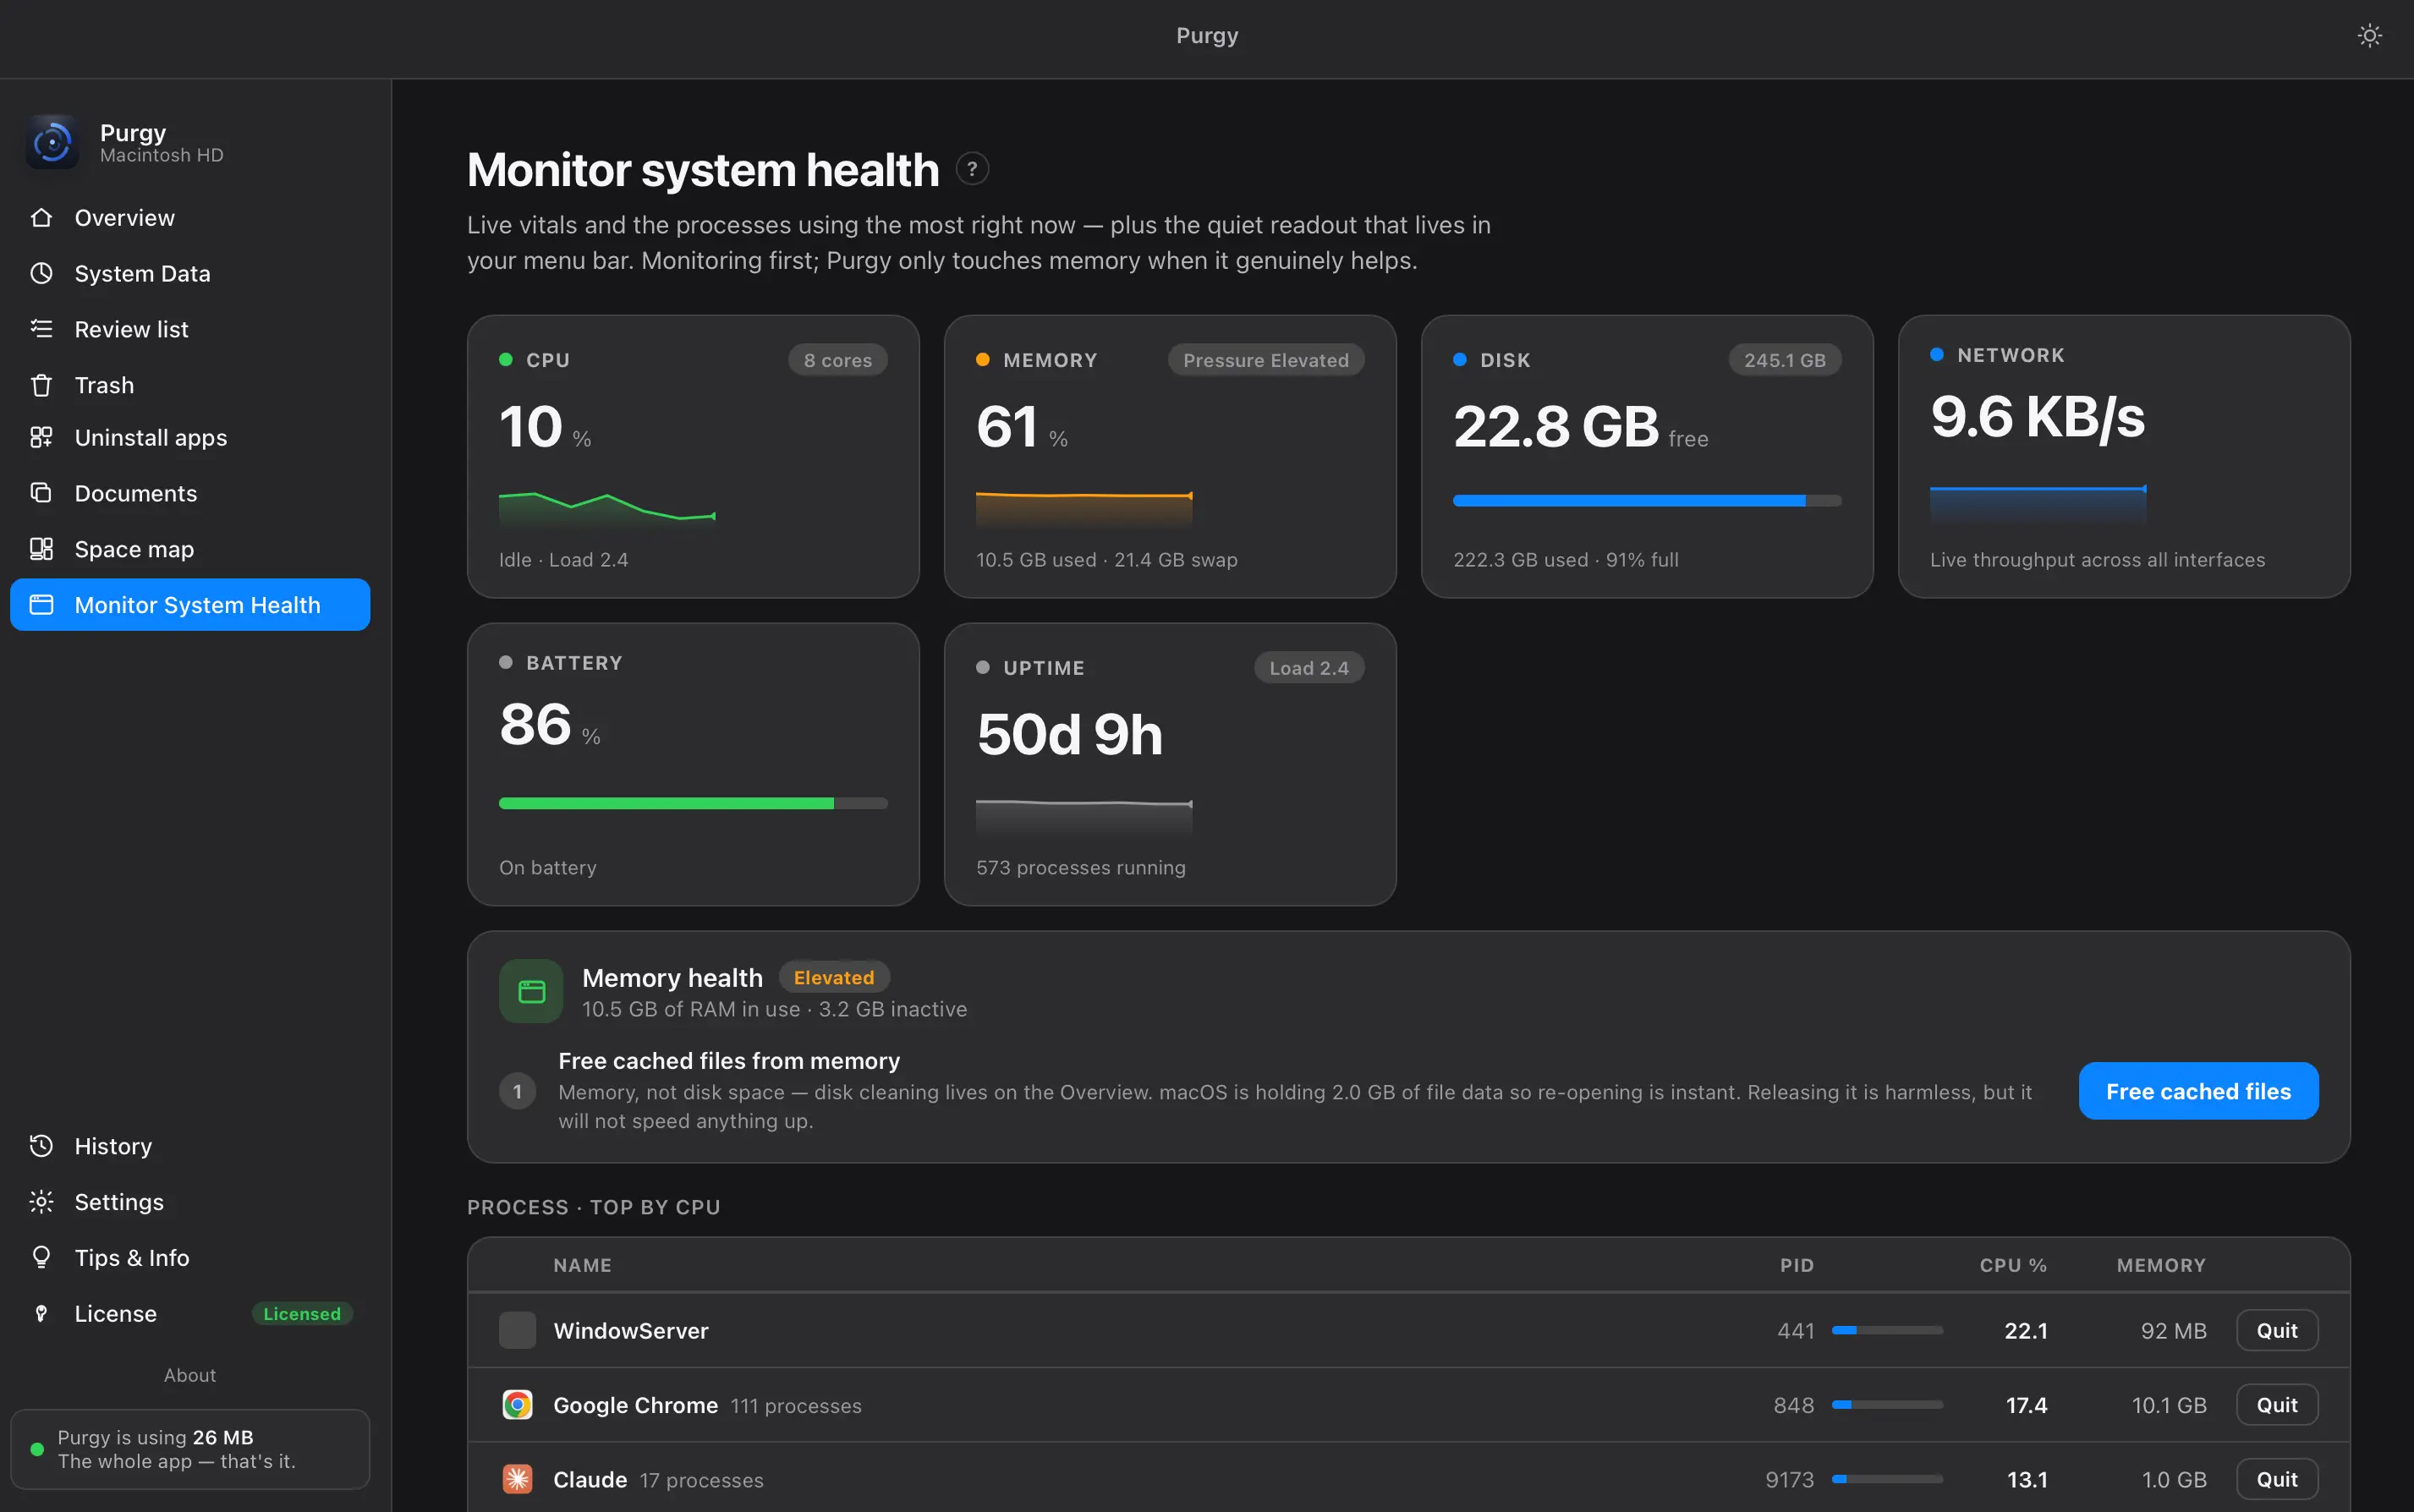2414x1512 pixels.
Task: Quit Google Chrome process
Action: tap(2277, 1405)
